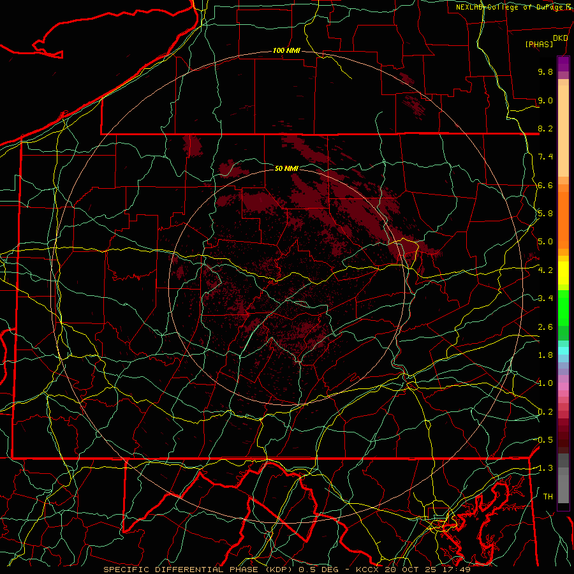Pick the bright yellow color bar segment
This screenshot has width=574, height=574.
(x=563, y=273)
